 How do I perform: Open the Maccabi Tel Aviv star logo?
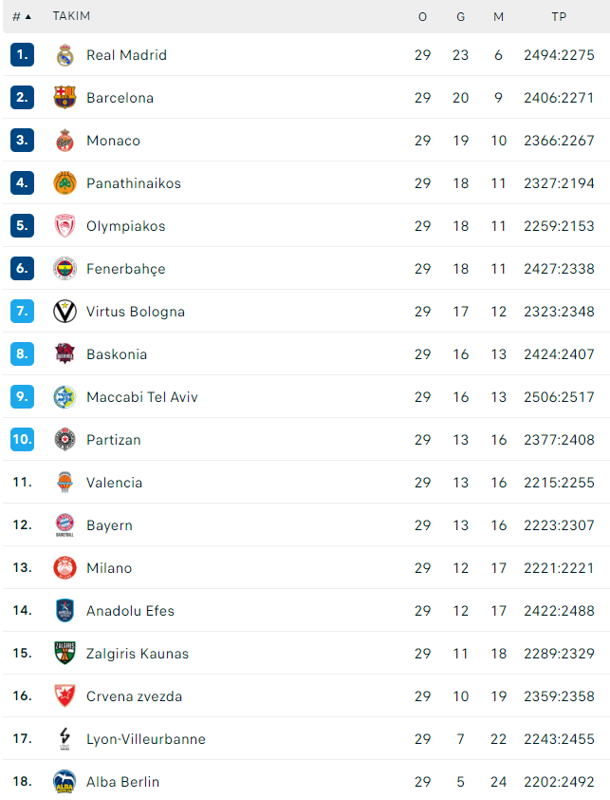pos(65,397)
